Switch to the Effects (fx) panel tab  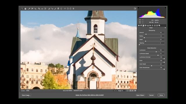click(153, 25)
